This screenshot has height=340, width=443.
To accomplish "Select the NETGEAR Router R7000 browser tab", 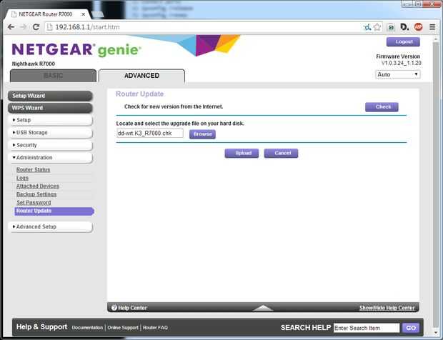I will 46,14.
